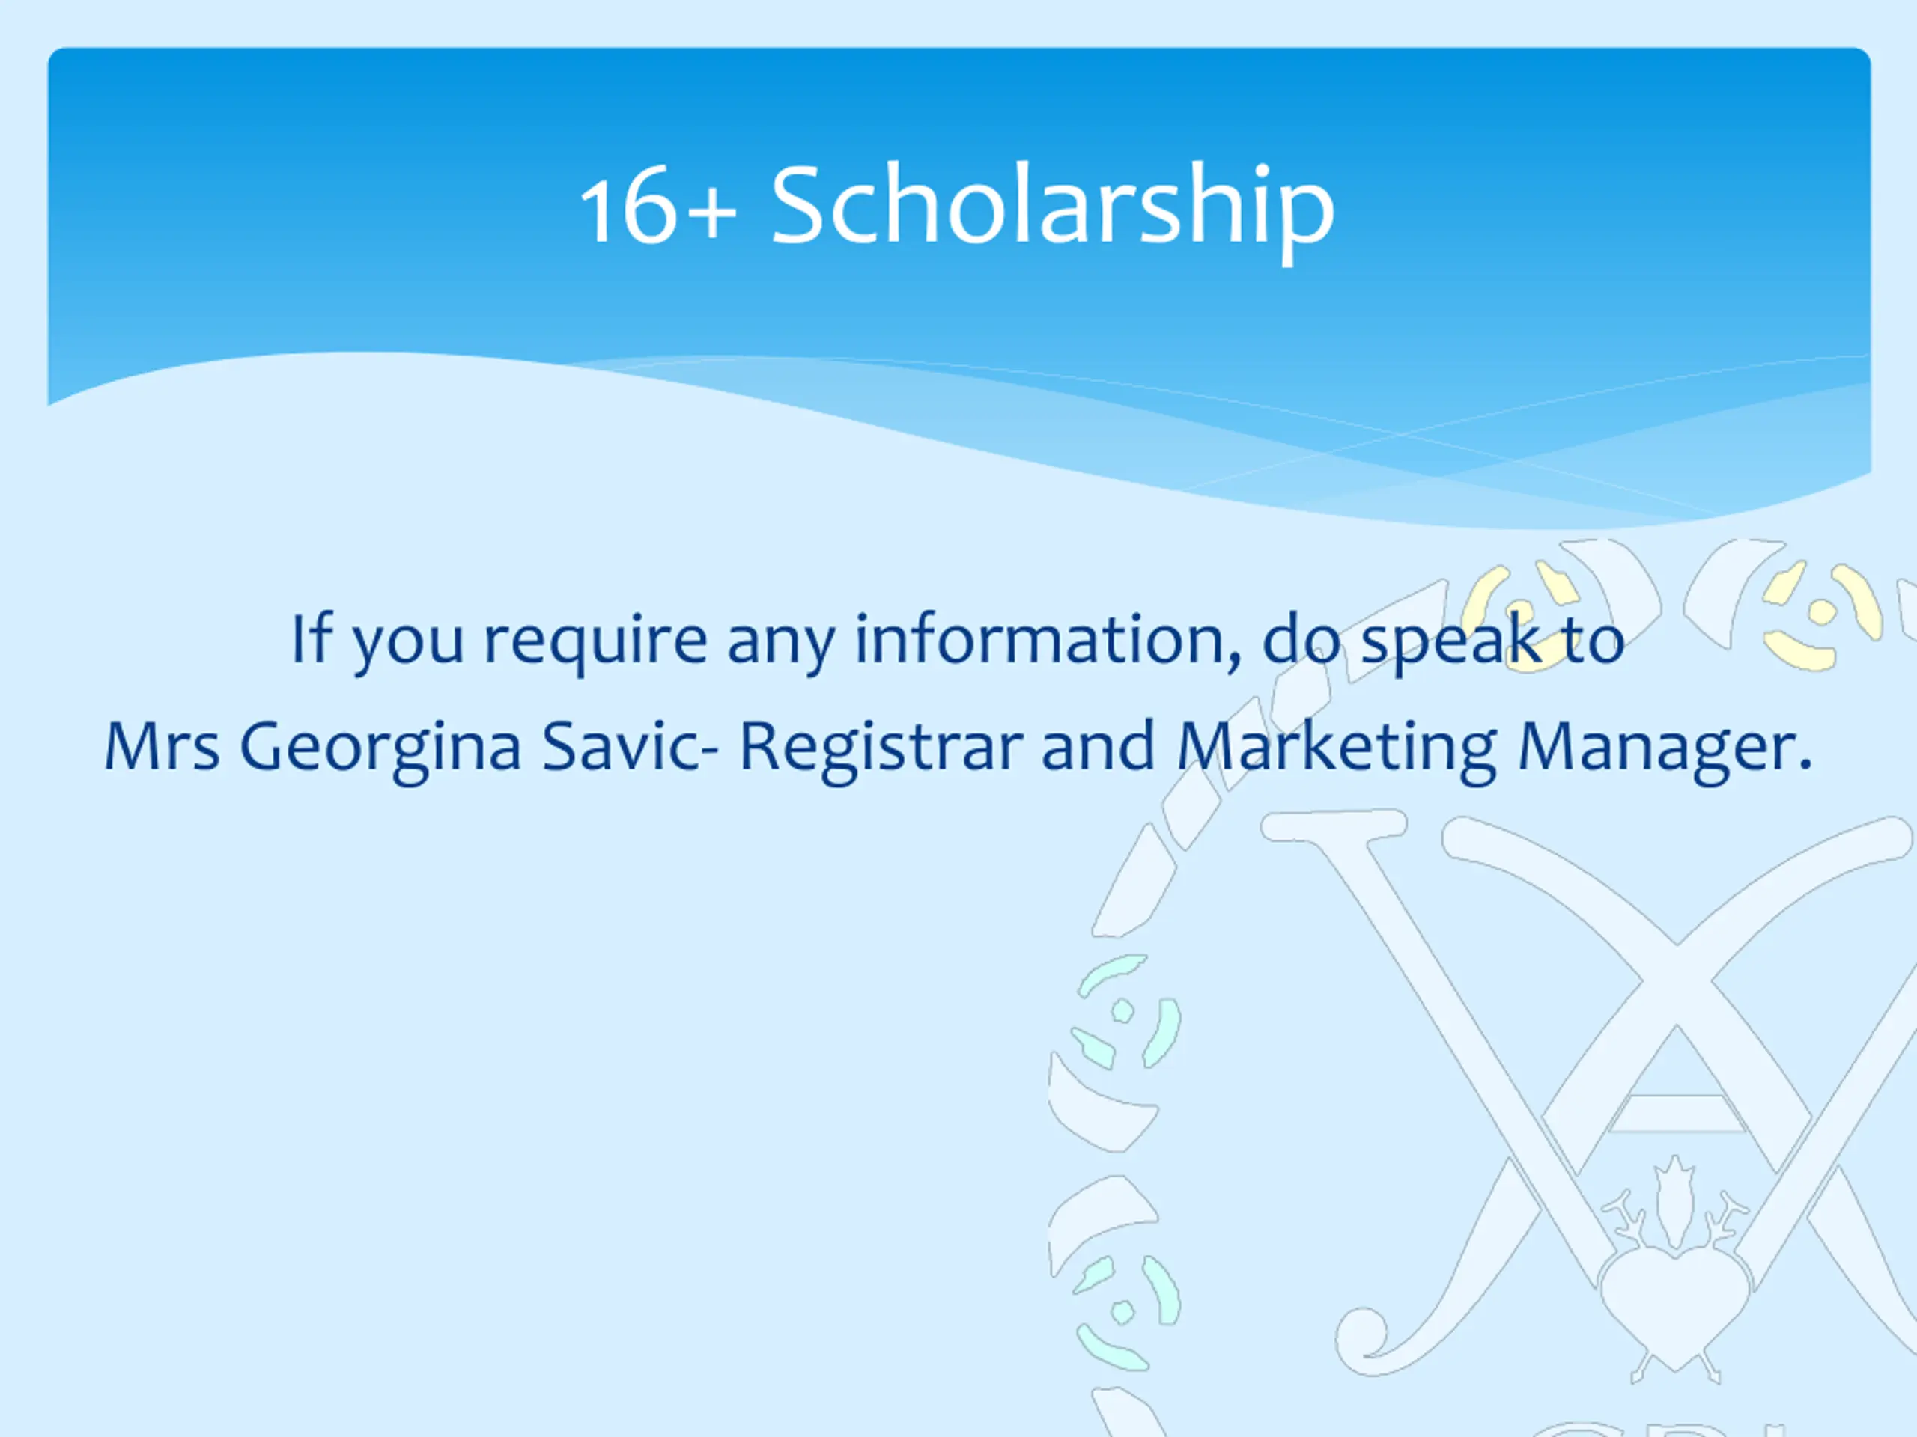Click the right yellow rose ornament

(x=1820, y=613)
